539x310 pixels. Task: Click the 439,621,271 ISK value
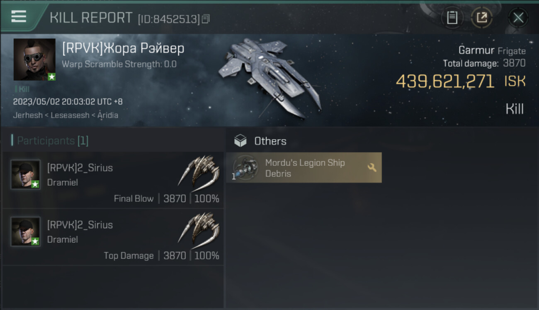coord(445,81)
